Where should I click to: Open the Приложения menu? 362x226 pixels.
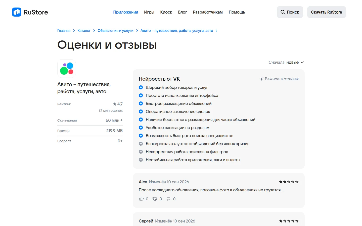125,12
